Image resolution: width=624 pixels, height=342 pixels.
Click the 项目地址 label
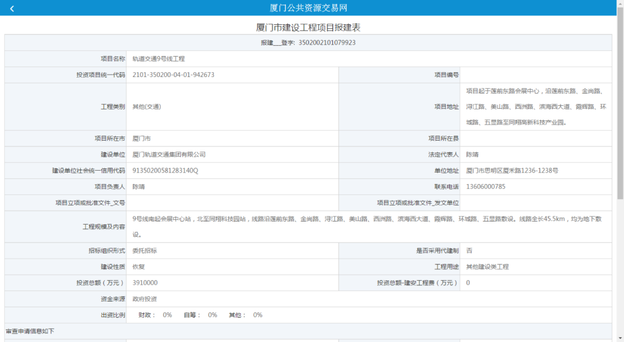point(447,107)
